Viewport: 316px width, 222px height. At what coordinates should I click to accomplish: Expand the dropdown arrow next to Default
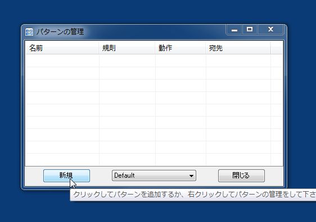tap(191, 176)
